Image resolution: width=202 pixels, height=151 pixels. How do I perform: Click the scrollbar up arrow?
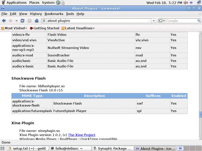pyautogui.click(x=200, y=33)
